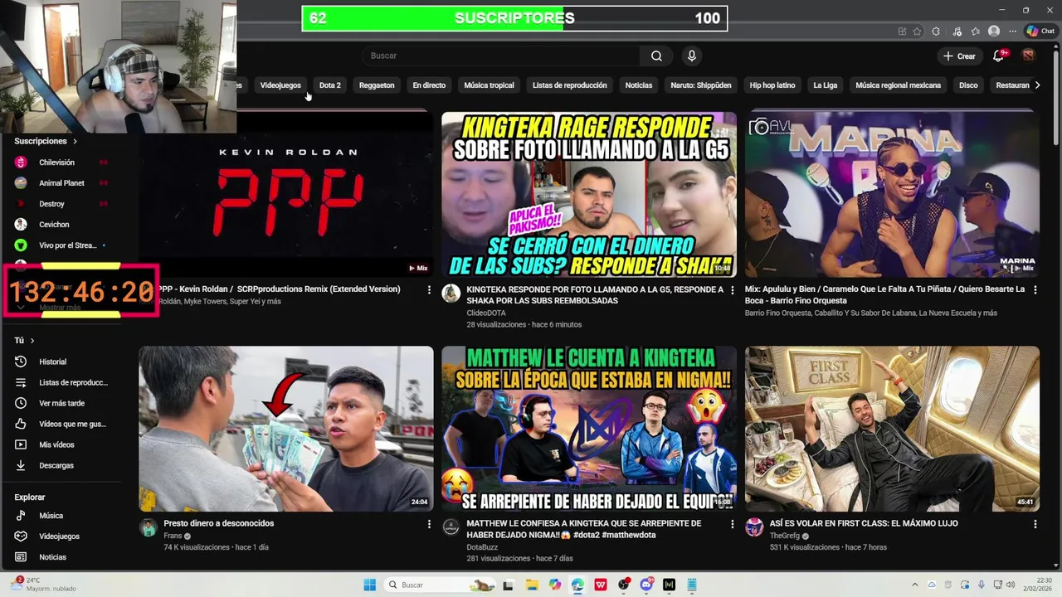Screen dimensions: 1062x597
Task: Open the YouTube account avatar menu
Action: click(x=1029, y=56)
